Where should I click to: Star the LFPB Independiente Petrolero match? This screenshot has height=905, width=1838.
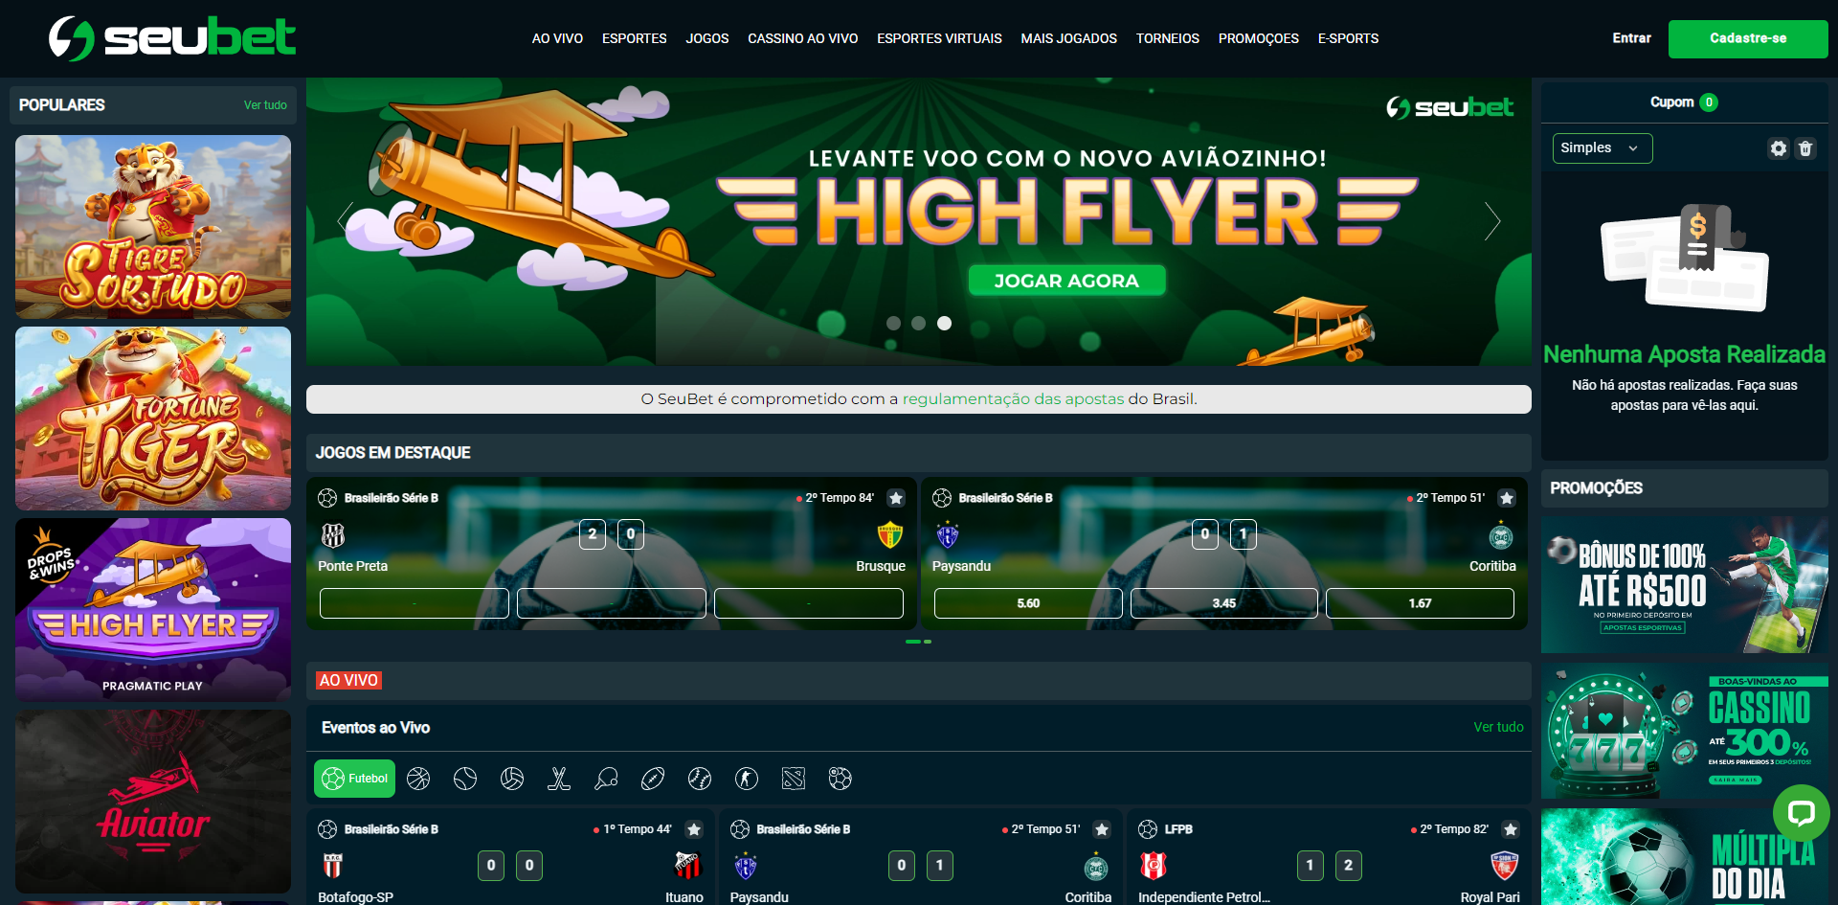click(1511, 829)
